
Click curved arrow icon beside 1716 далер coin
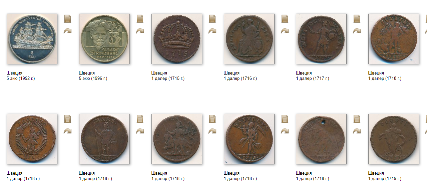pos(285,31)
